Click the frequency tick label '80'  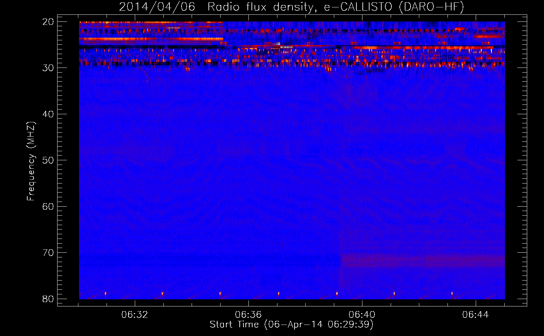click(48, 299)
